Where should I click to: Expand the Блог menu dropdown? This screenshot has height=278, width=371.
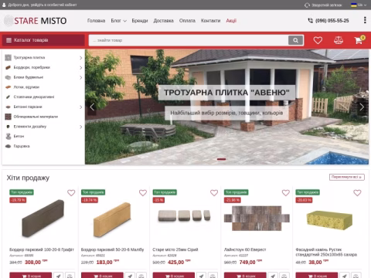click(x=118, y=21)
